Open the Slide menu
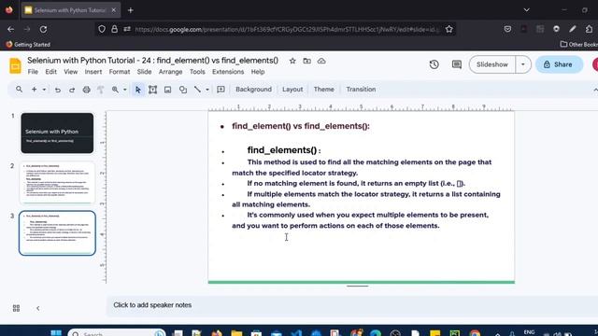 144,72
